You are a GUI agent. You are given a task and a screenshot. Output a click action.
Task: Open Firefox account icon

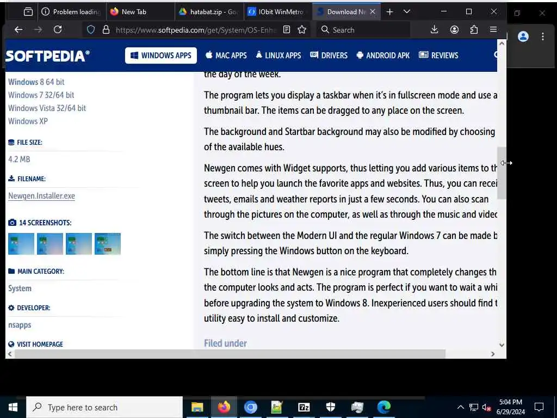pos(454,30)
